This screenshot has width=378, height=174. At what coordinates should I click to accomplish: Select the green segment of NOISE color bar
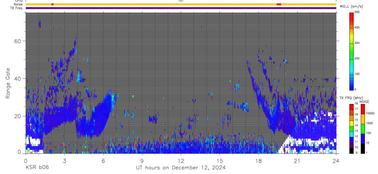tap(363, 129)
